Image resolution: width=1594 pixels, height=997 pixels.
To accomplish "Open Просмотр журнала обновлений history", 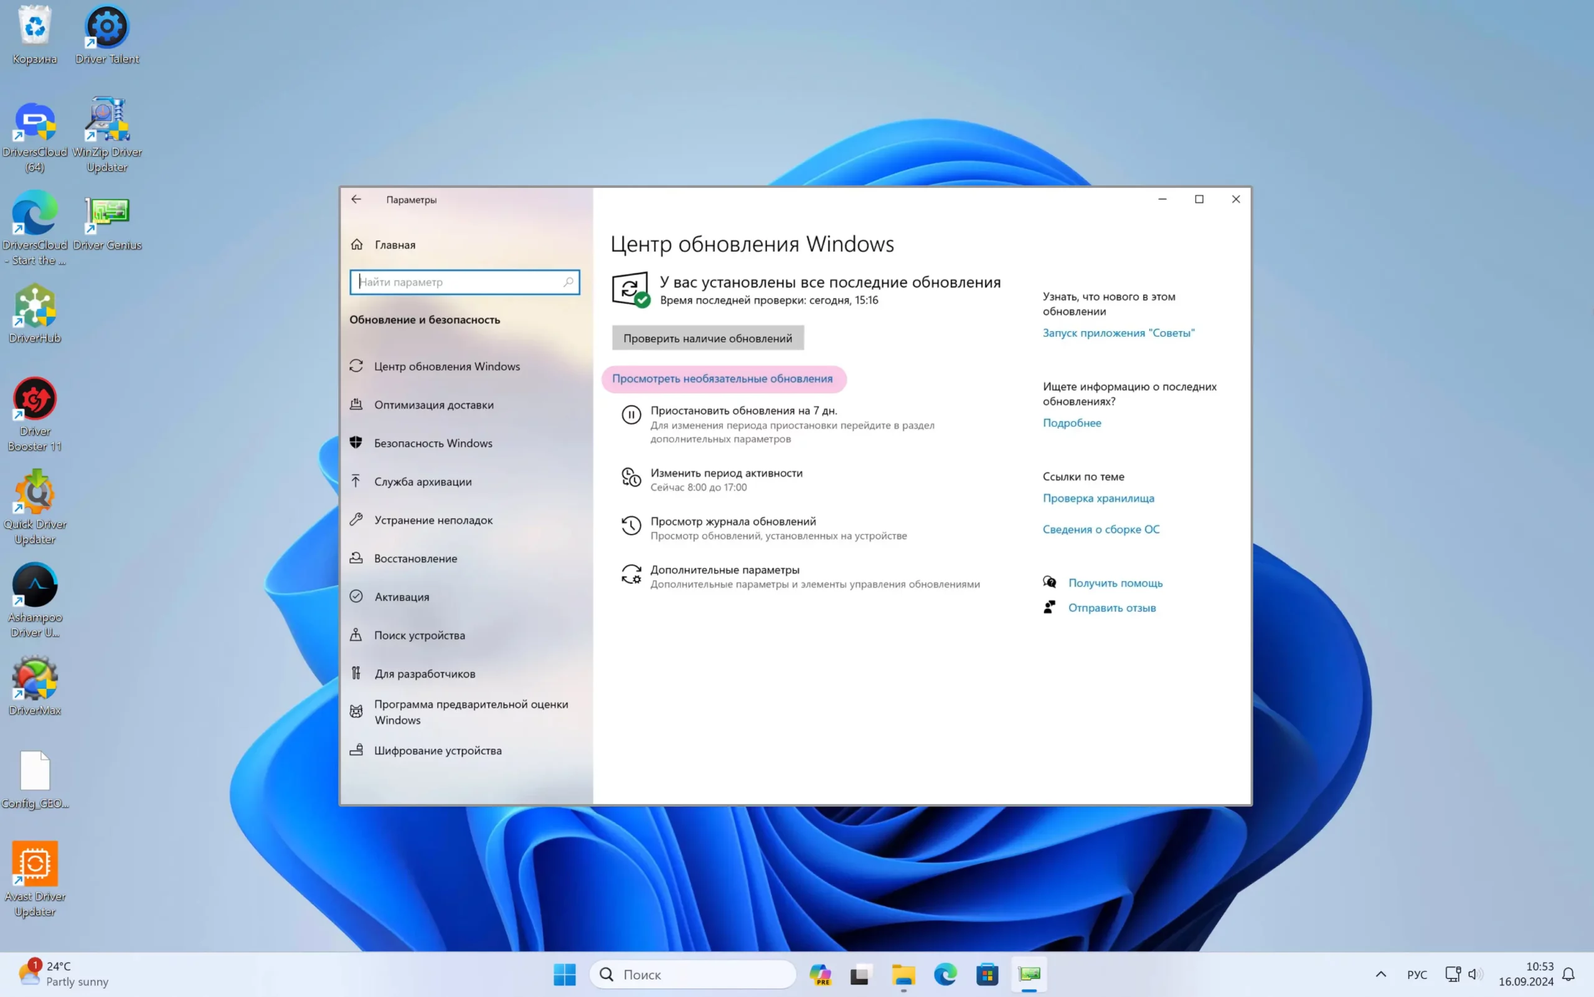I will coord(733,522).
